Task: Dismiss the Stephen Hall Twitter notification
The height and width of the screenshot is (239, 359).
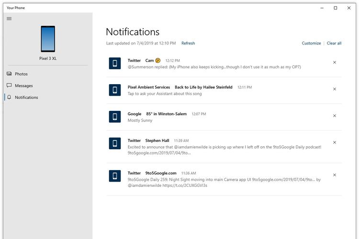Action: tap(335, 142)
